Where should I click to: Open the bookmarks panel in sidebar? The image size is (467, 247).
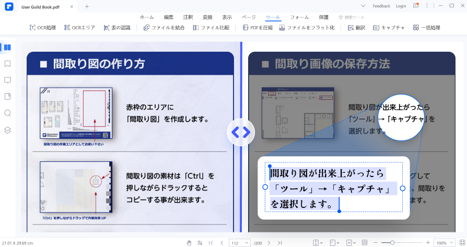point(7,64)
